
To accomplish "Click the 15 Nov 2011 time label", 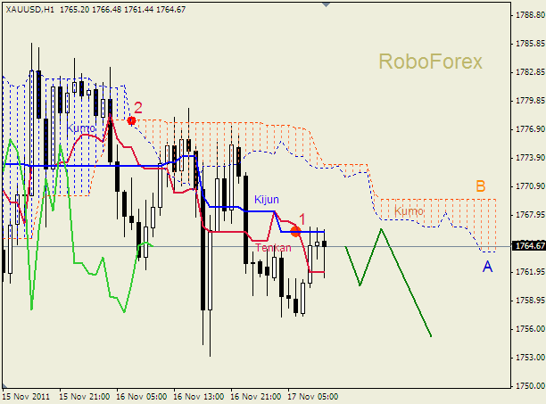I will (26, 397).
